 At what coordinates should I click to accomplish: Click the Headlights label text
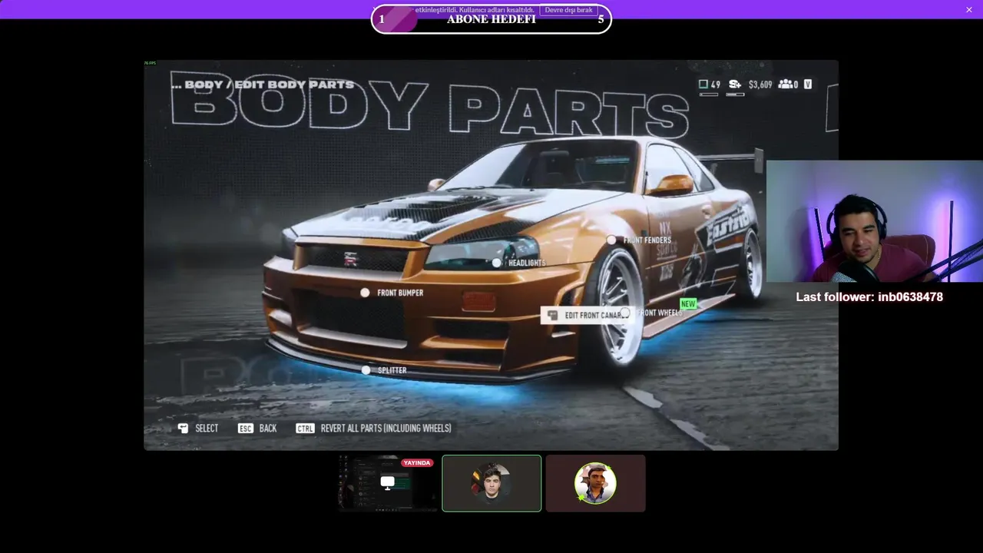[527, 263]
